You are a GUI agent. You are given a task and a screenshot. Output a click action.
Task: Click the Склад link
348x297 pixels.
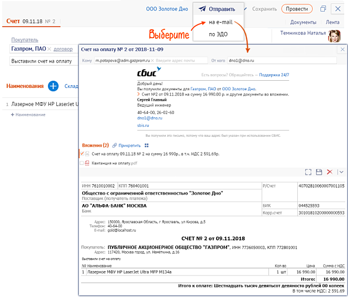click(71, 86)
